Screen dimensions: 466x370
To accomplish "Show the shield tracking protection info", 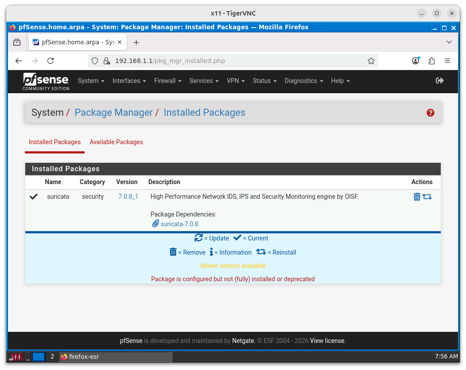I will [95, 61].
